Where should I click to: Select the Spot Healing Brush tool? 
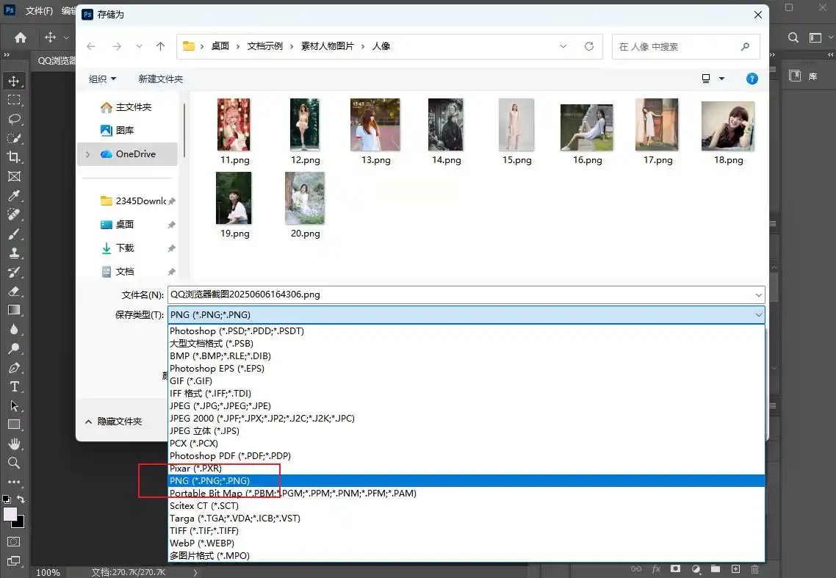[15, 214]
